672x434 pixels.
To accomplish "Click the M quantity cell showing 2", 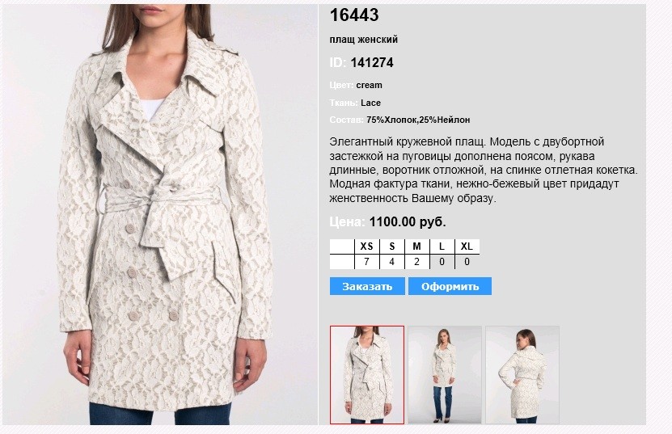I will pos(416,262).
